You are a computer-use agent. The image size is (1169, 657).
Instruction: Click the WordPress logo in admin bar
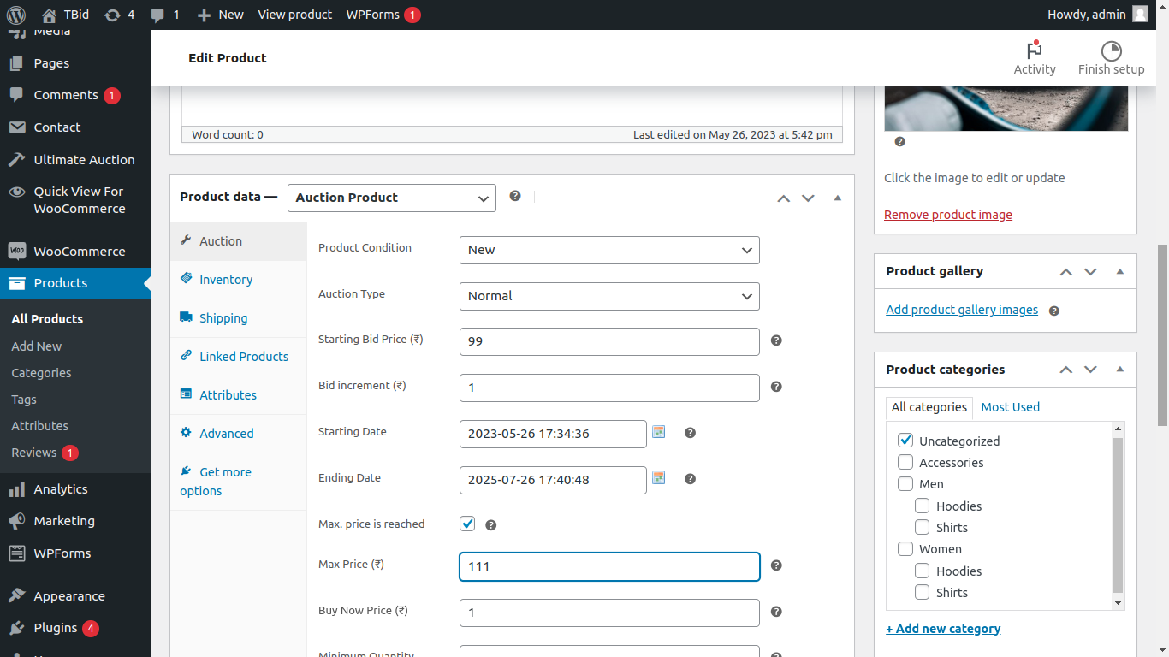(15, 15)
